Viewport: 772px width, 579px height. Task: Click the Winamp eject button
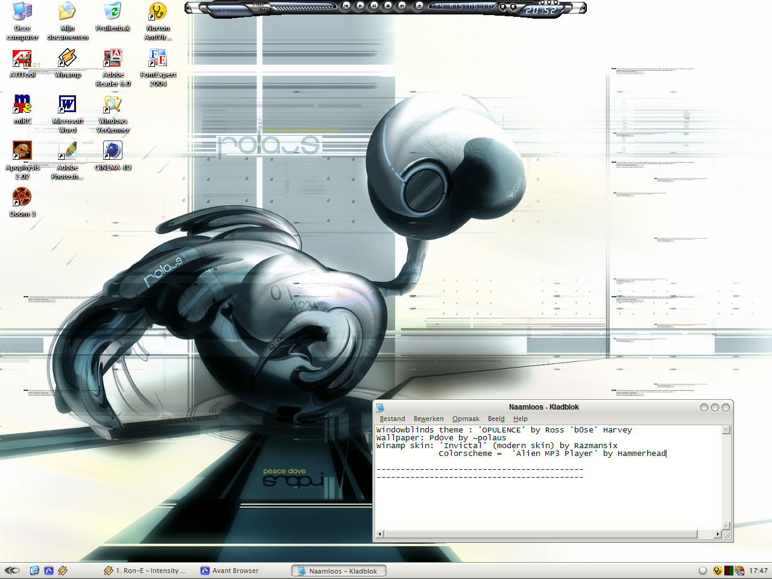coord(419,6)
